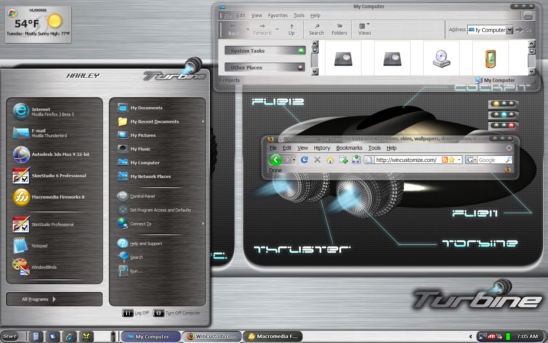This screenshot has height=343, width=548.
Task: Click right pane scroll down arrow in My Computer
Action: (x=532, y=72)
